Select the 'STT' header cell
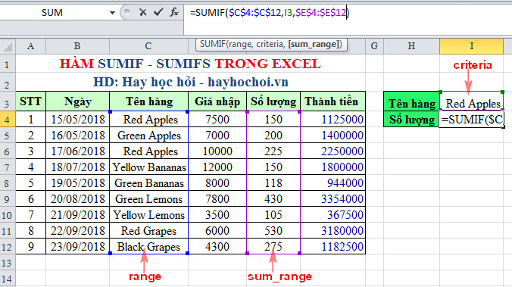This screenshot has height=287, width=512. point(31,101)
